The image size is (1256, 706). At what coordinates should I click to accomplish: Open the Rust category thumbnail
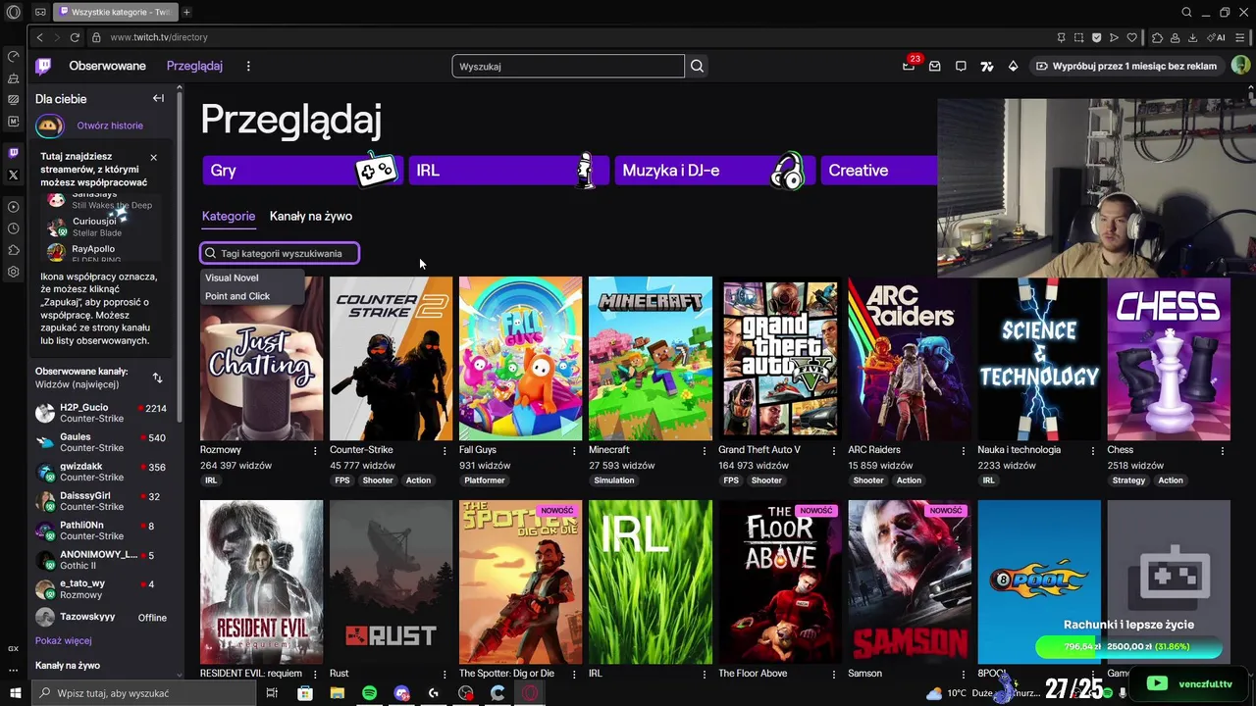tap(391, 582)
